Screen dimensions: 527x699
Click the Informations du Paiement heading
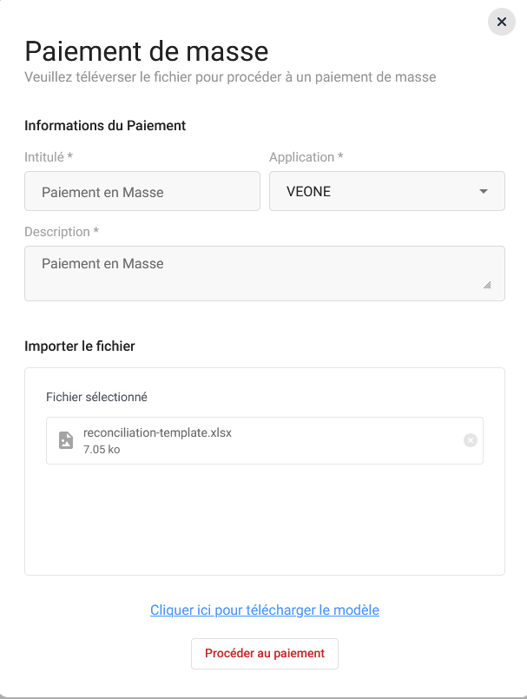pyautogui.click(x=105, y=125)
